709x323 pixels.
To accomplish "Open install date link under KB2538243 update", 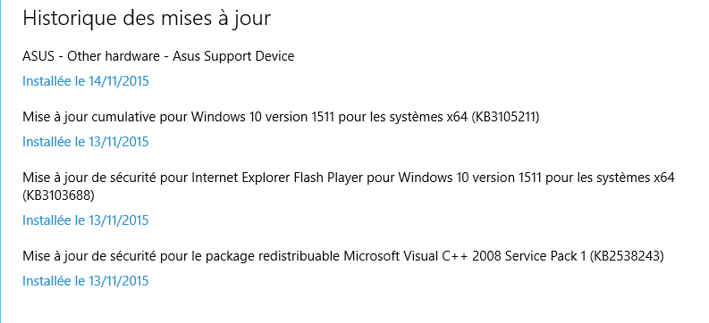I will (x=86, y=281).
